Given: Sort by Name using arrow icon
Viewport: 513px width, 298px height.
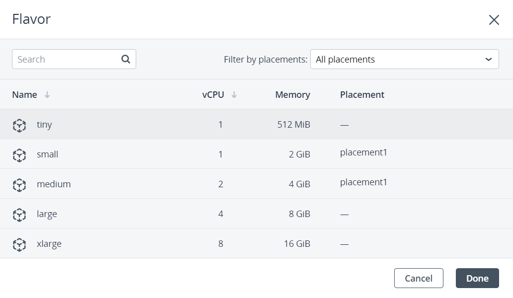Looking at the screenshot, I should 47,95.
